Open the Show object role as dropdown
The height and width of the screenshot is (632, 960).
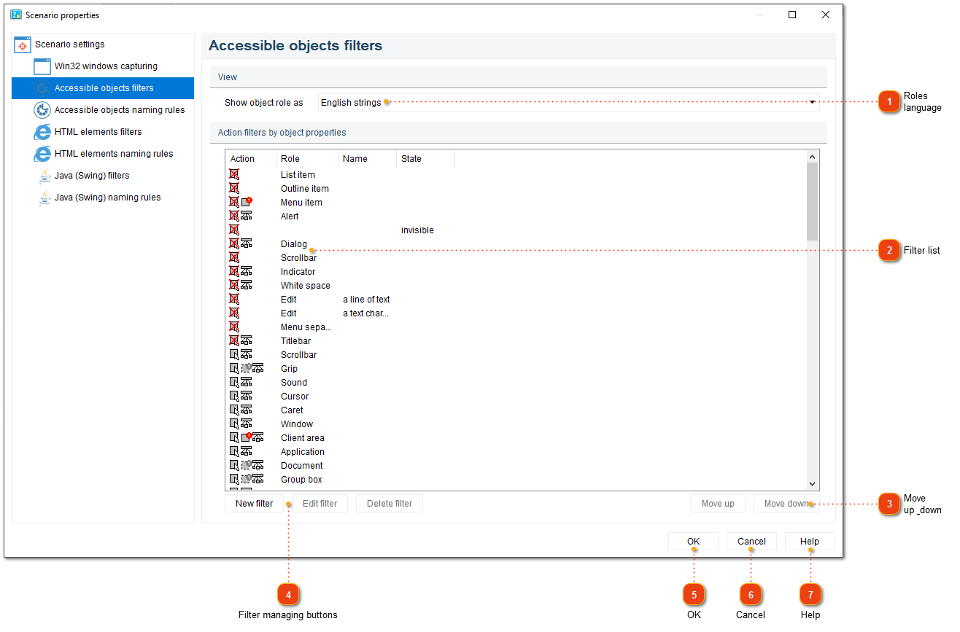(812, 103)
